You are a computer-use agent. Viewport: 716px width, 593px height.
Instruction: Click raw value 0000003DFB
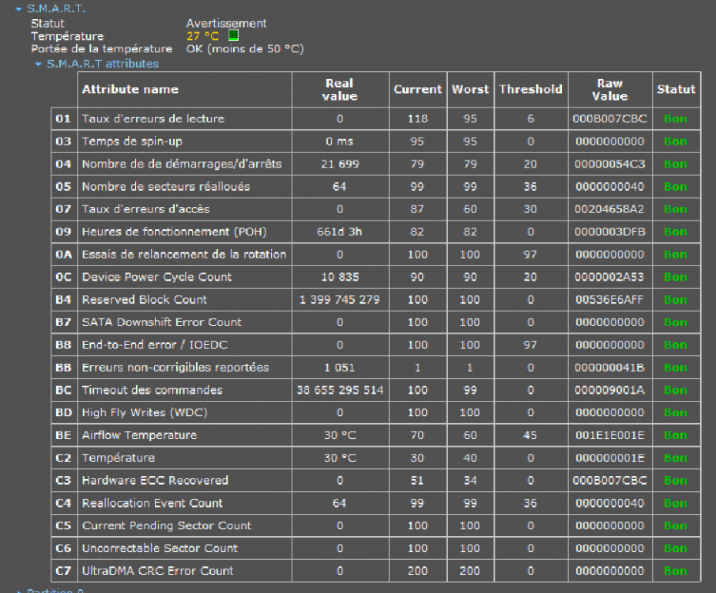point(610,232)
